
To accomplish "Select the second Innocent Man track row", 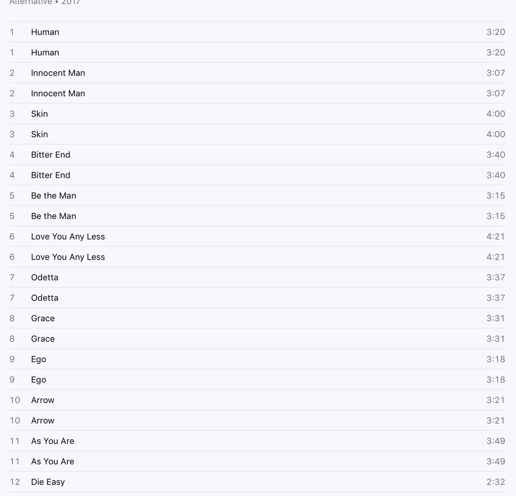I will click(x=257, y=93).
